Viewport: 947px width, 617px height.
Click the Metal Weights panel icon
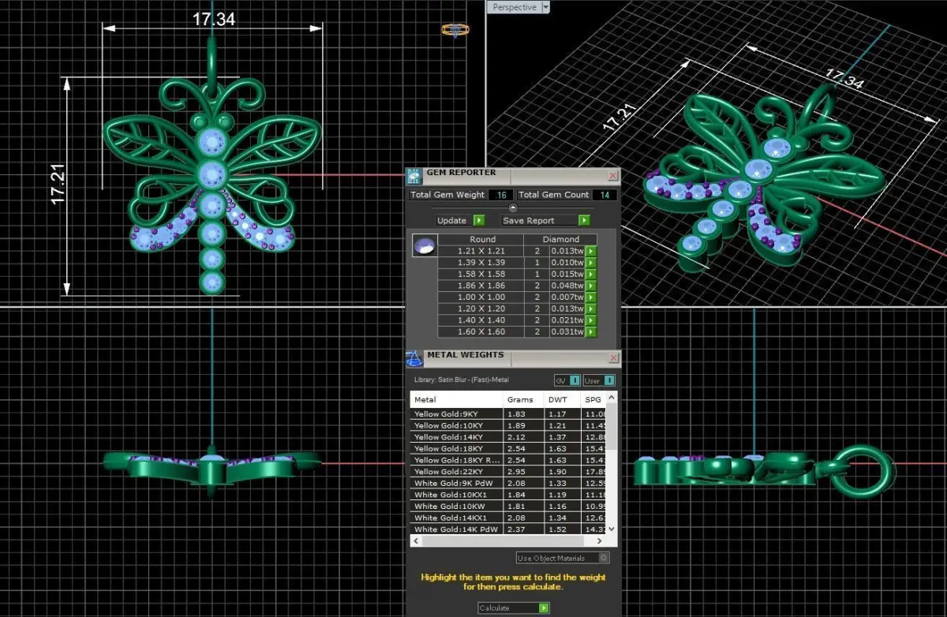tap(414, 359)
